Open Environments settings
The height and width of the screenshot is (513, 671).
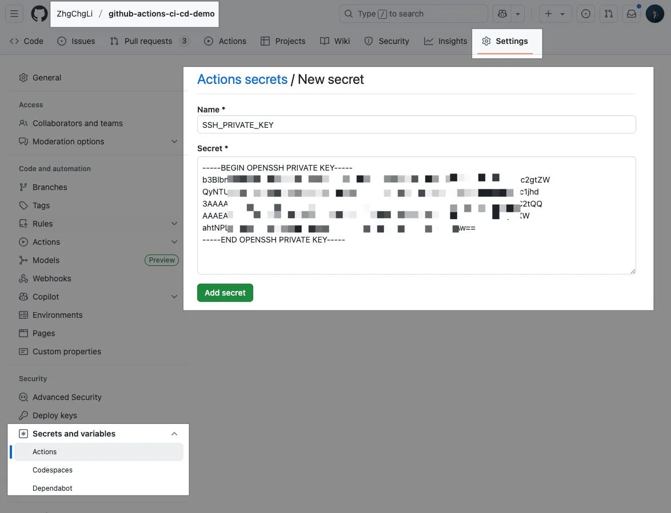point(58,314)
